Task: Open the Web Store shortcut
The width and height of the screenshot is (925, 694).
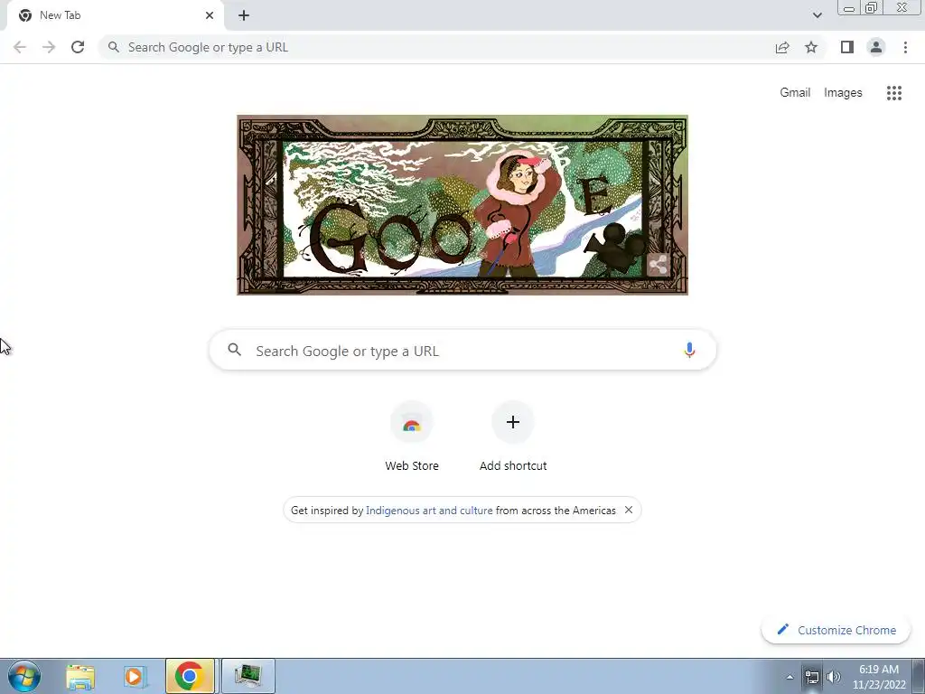Action: [412, 436]
